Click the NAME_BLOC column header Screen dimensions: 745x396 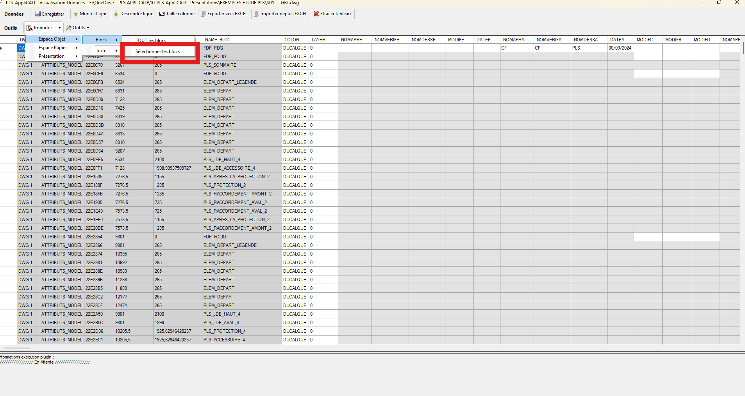218,40
